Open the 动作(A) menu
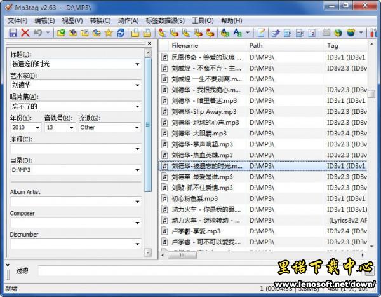This screenshot has width=381, height=297. [x=128, y=21]
